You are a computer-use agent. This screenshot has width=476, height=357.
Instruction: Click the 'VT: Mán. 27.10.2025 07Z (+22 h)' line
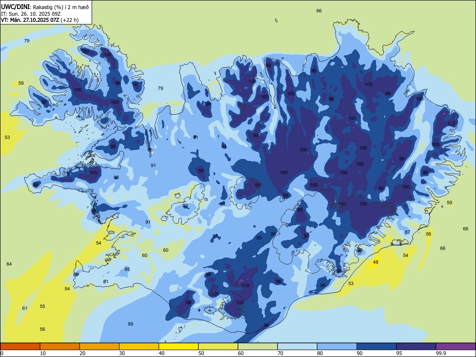[x=40, y=20]
